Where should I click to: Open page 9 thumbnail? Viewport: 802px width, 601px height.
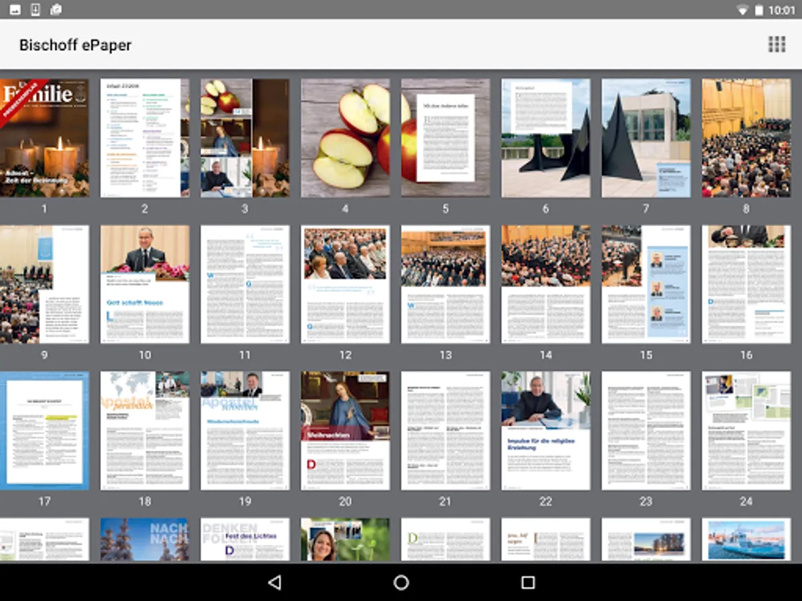click(44, 284)
